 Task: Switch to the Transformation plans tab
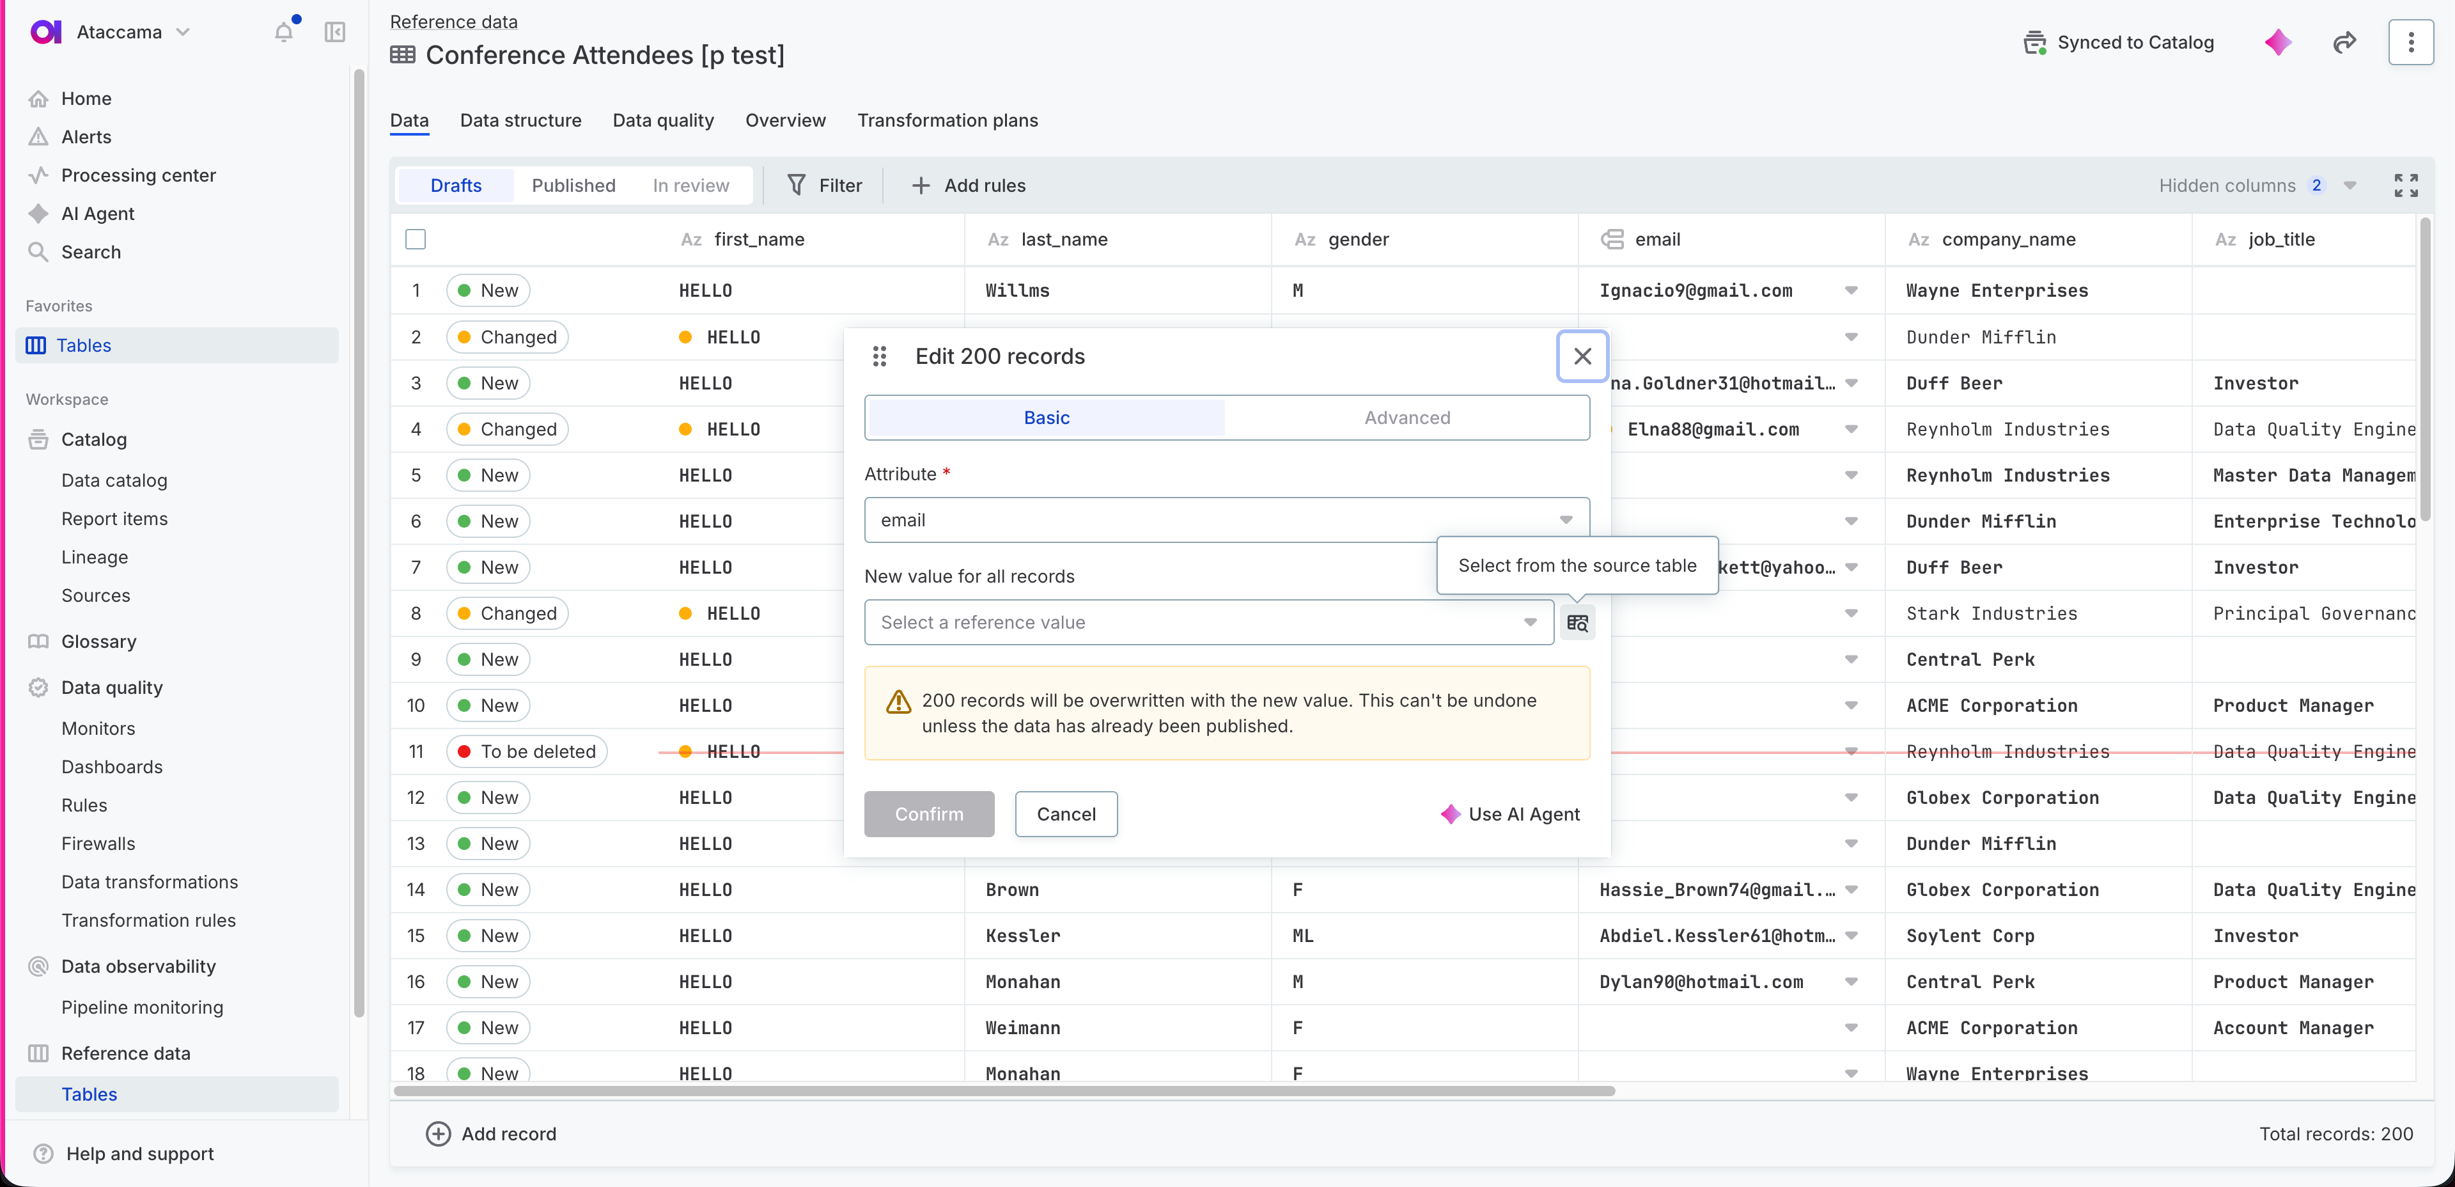[947, 120]
